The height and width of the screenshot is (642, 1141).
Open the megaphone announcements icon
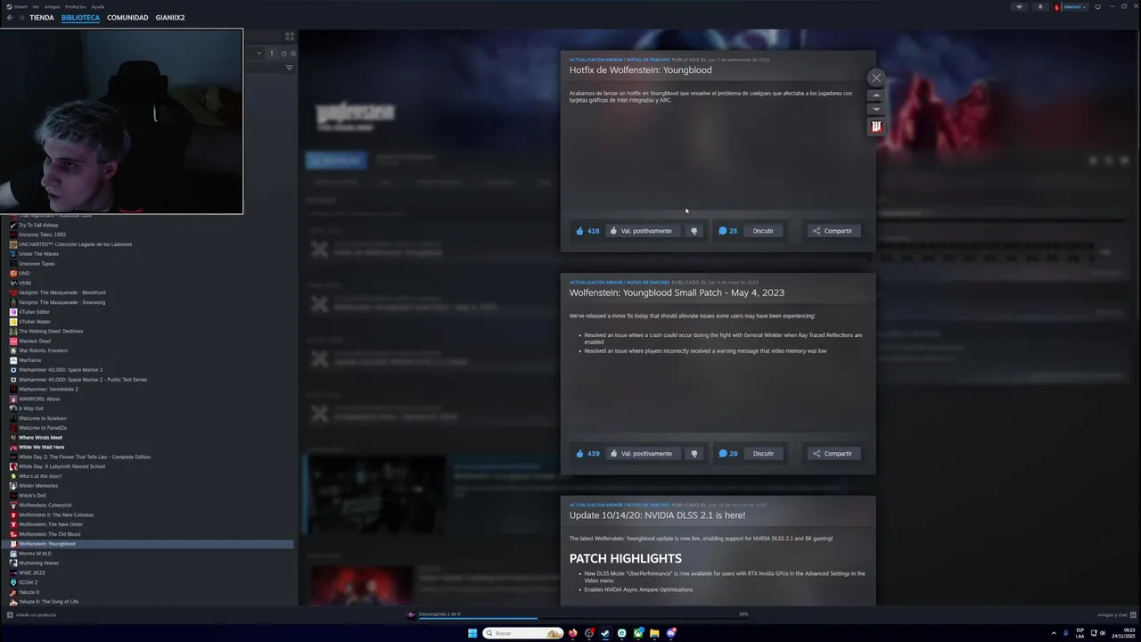click(1019, 6)
